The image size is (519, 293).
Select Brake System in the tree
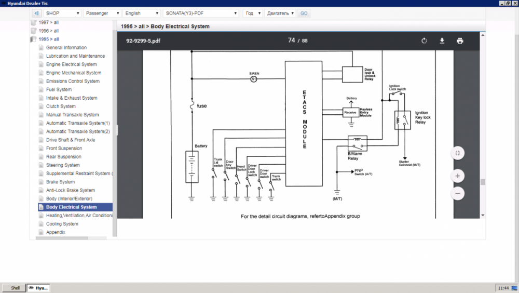point(60,182)
